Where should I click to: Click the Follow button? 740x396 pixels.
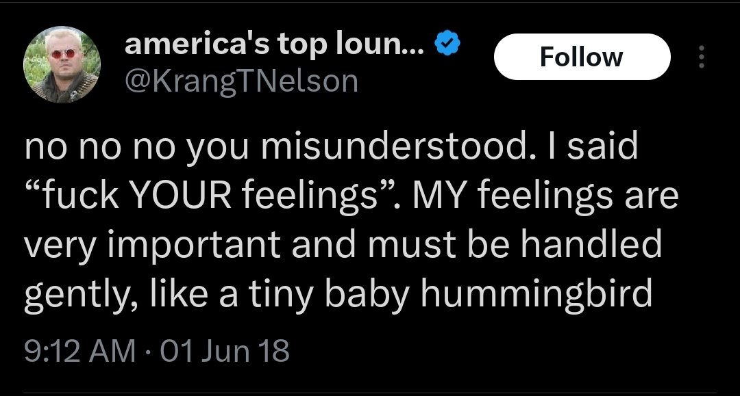coord(581,57)
